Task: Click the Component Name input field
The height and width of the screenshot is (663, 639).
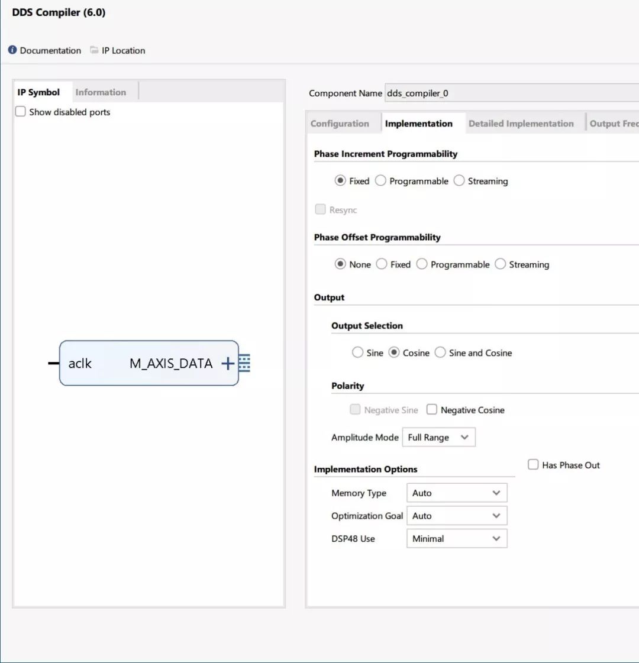Action: coord(509,93)
